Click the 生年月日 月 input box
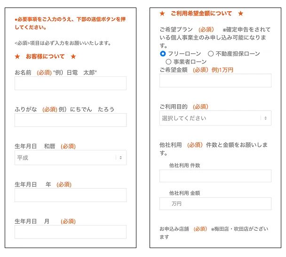The height and width of the screenshot is (257, 286). (71, 232)
